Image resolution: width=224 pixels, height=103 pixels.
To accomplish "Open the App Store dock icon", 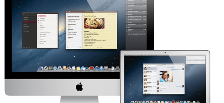I will 101,68.
